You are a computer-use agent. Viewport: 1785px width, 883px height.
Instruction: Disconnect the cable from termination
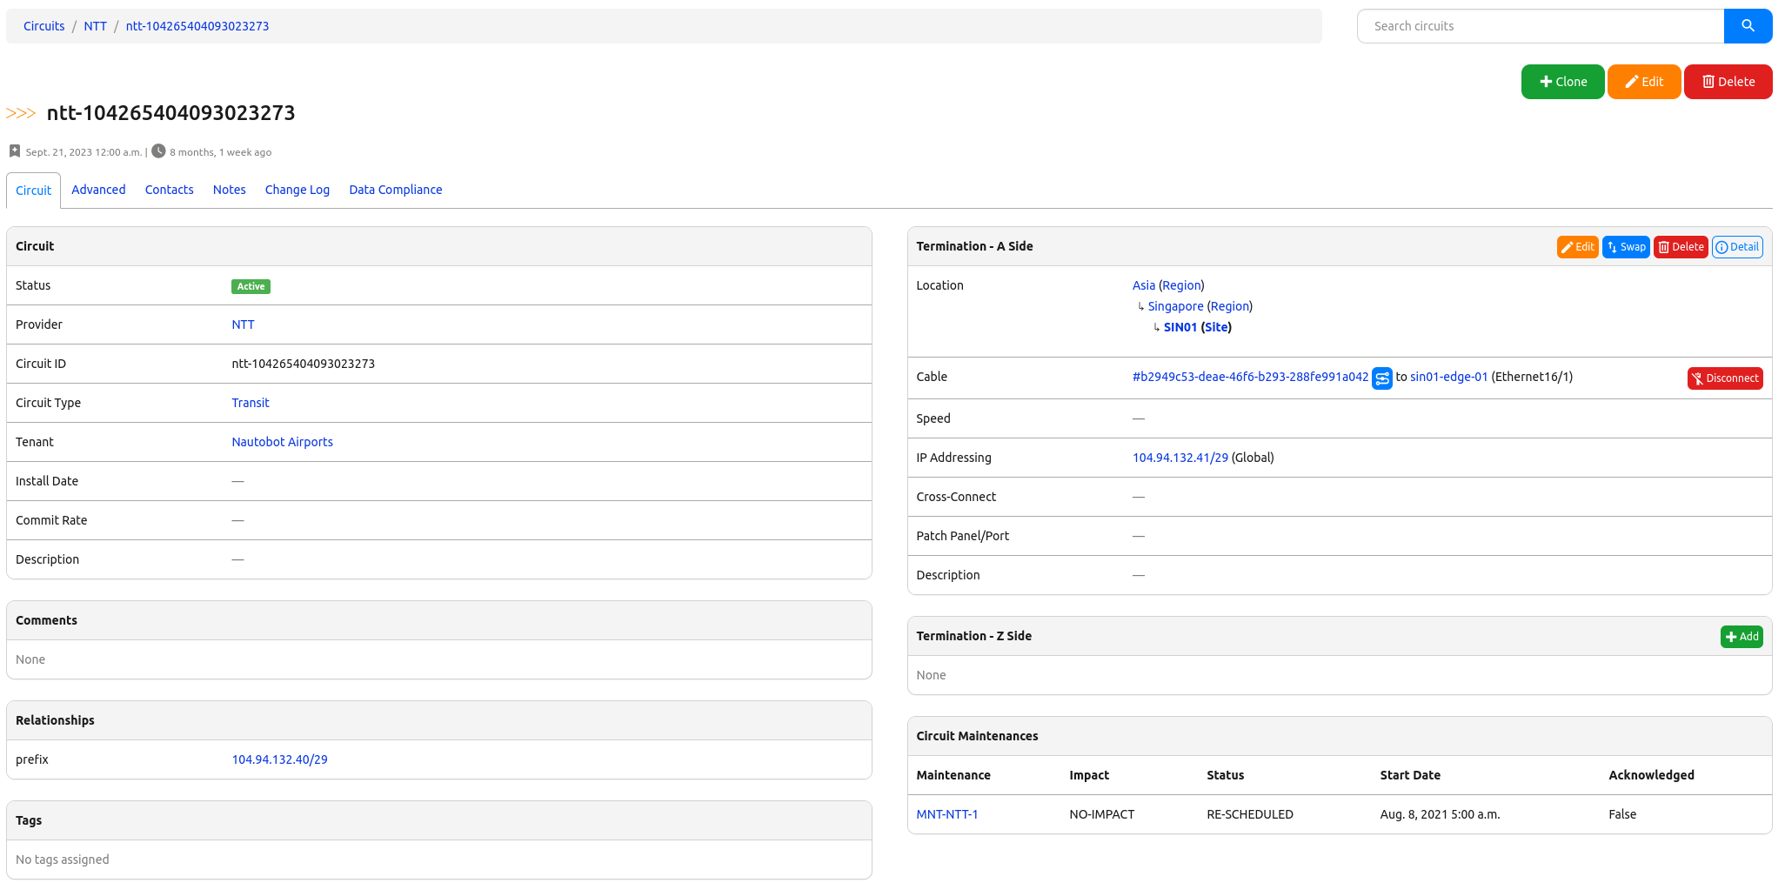pos(1724,378)
